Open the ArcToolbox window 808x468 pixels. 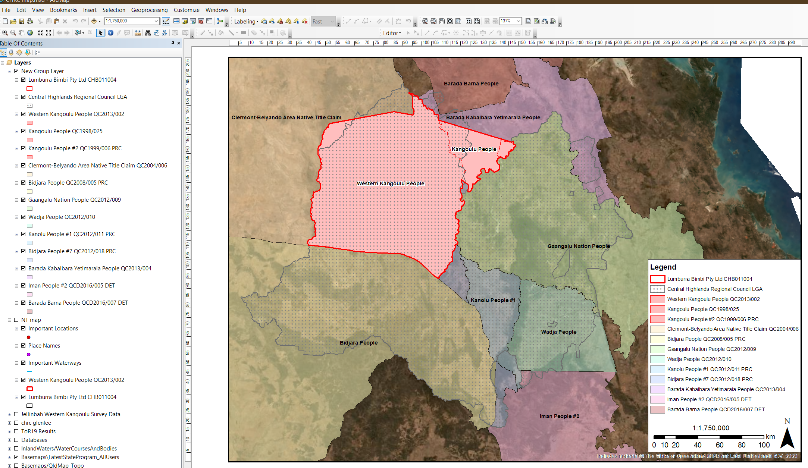pos(202,21)
